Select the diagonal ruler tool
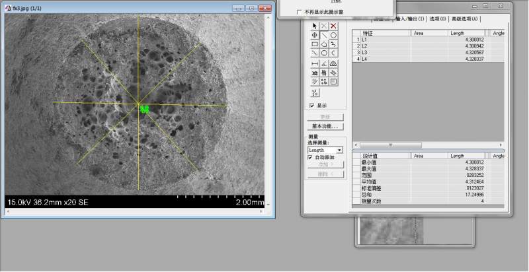 (x=333, y=73)
